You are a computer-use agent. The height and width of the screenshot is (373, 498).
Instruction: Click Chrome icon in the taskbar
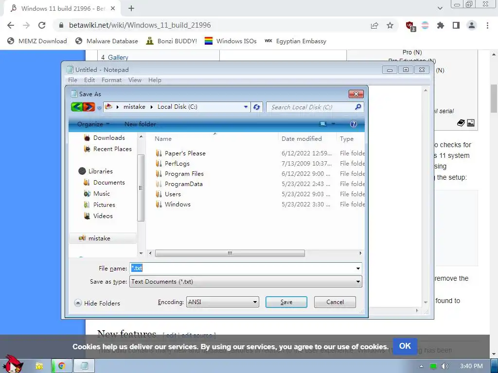pyautogui.click(x=62, y=366)
